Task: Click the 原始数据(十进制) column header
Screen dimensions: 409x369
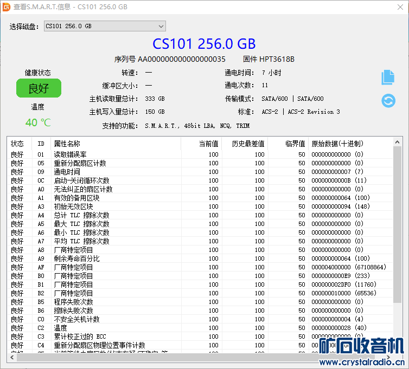Action: (350, 144)
